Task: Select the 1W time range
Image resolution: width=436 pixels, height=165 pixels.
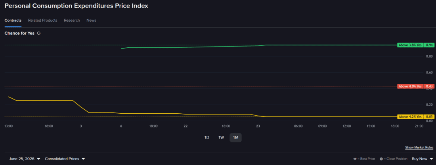Action: point(221,138)
